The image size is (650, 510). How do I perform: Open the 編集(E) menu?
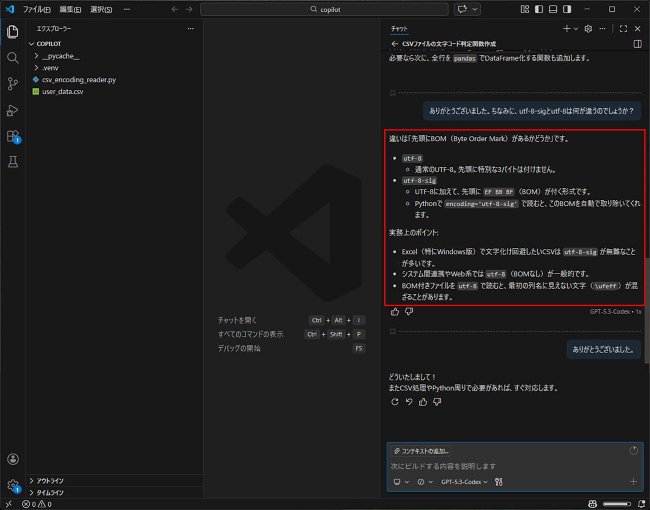70,9
